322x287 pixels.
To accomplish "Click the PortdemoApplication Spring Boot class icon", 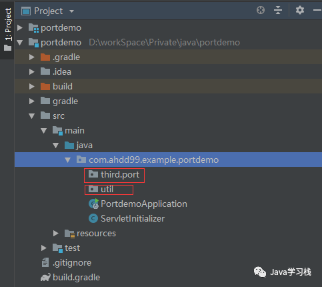I will pos(93,204).
